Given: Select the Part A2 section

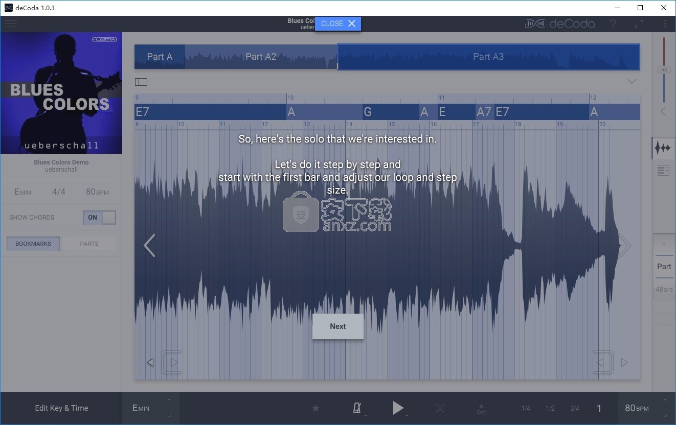Looking at the screenshot, I should (261, 57).
